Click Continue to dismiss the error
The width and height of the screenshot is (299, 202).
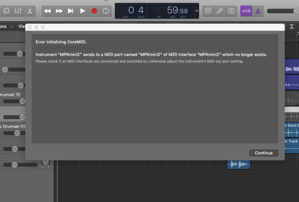[x=264, y=153]
